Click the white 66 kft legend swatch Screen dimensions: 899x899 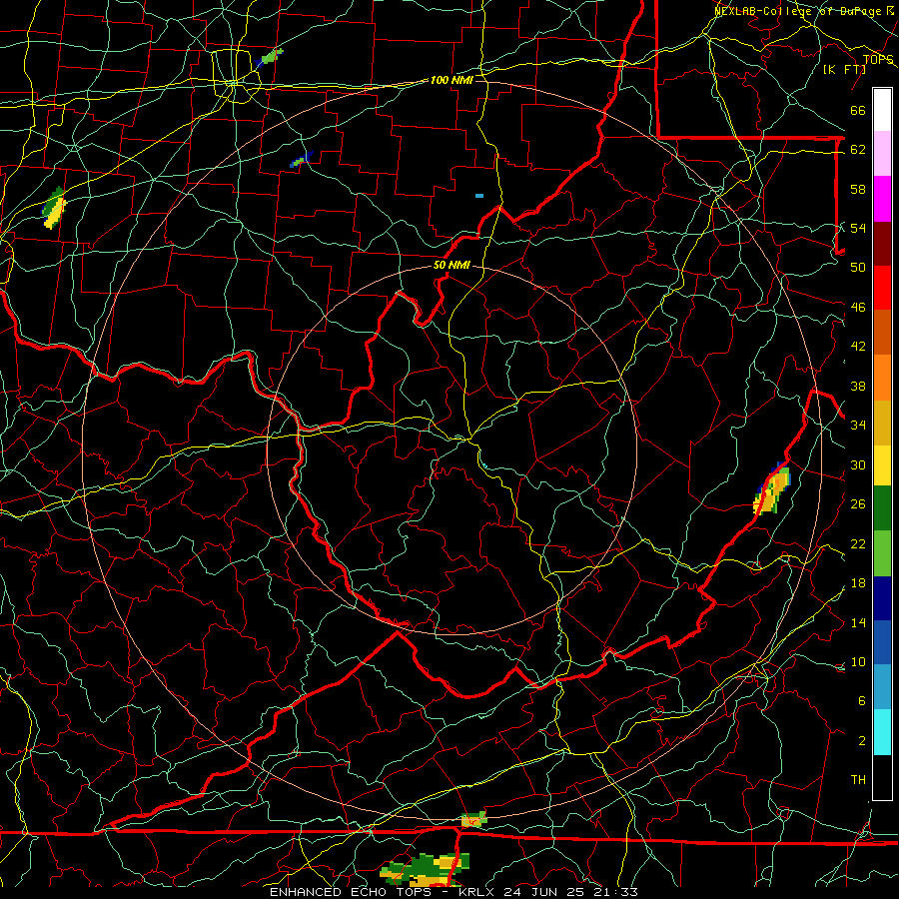coord(882,110)
